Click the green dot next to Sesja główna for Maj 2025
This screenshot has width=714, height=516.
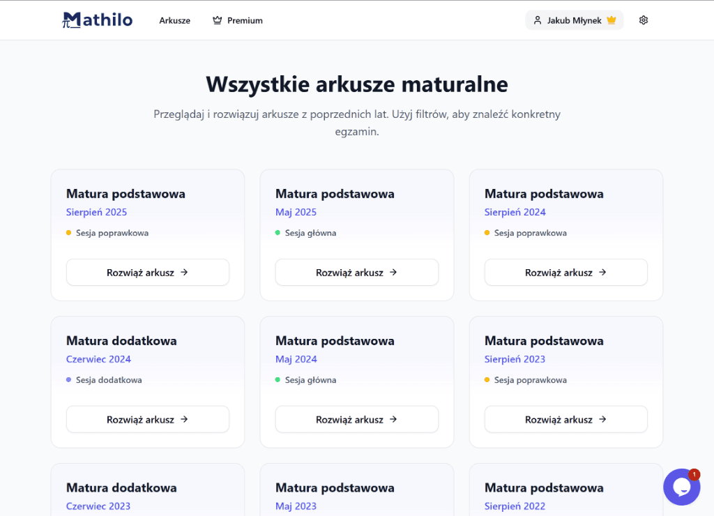click(278, 233)
